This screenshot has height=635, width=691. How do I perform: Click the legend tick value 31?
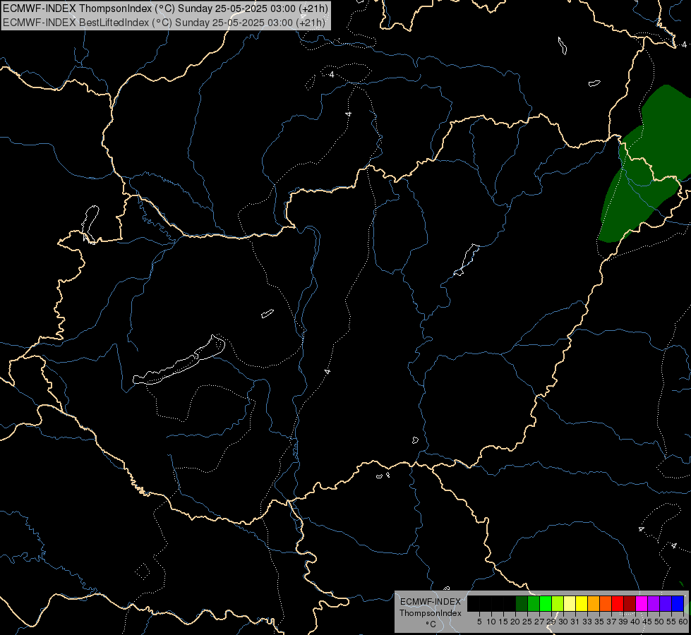click(575, 622)
